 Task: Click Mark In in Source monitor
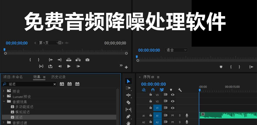point(30,60)
